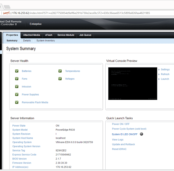Image resolution: width=174 pixels, height=171 pixels.
Task: Click the System Summary heading
Action: tap(21, 49)
